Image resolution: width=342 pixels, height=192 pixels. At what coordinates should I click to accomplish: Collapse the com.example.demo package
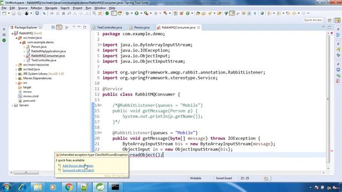pyautogui.click(x=20, y=43)
